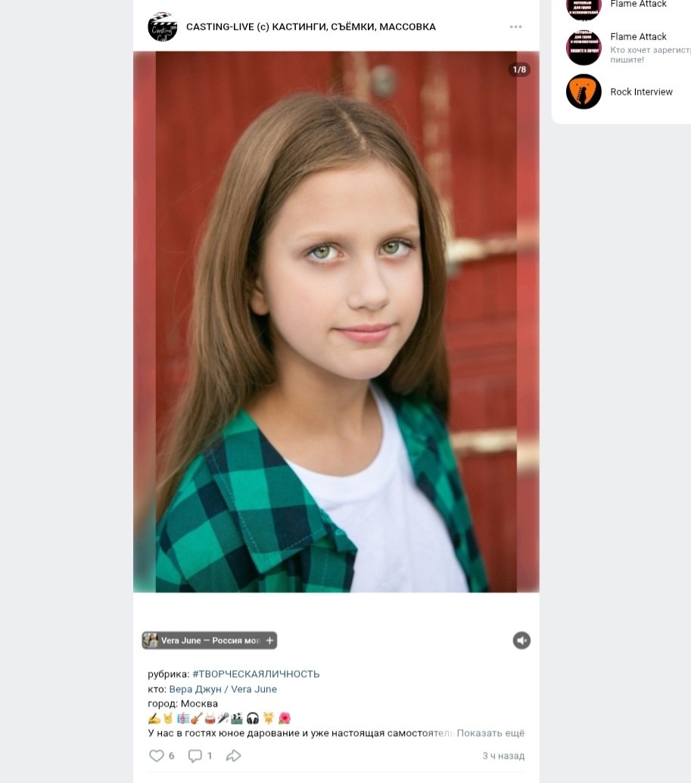The image size is (691, 783).
Task: Open CASTING-LIVE community title link
Action: tap(311, 26)
